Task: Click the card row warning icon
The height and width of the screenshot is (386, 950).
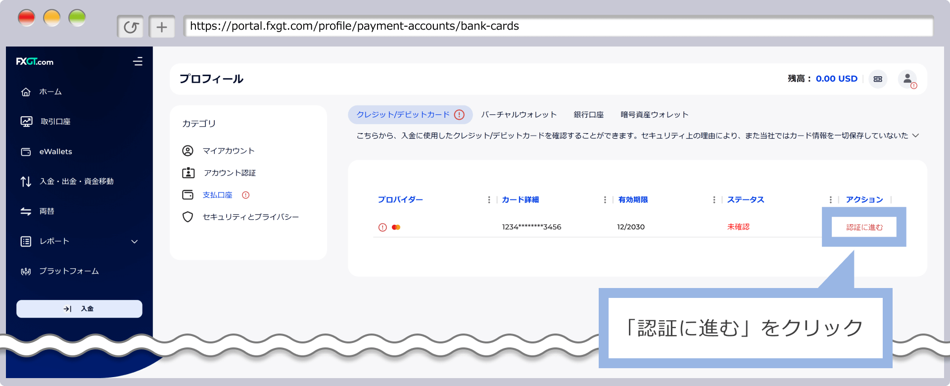Action: [x=382, y=228]
